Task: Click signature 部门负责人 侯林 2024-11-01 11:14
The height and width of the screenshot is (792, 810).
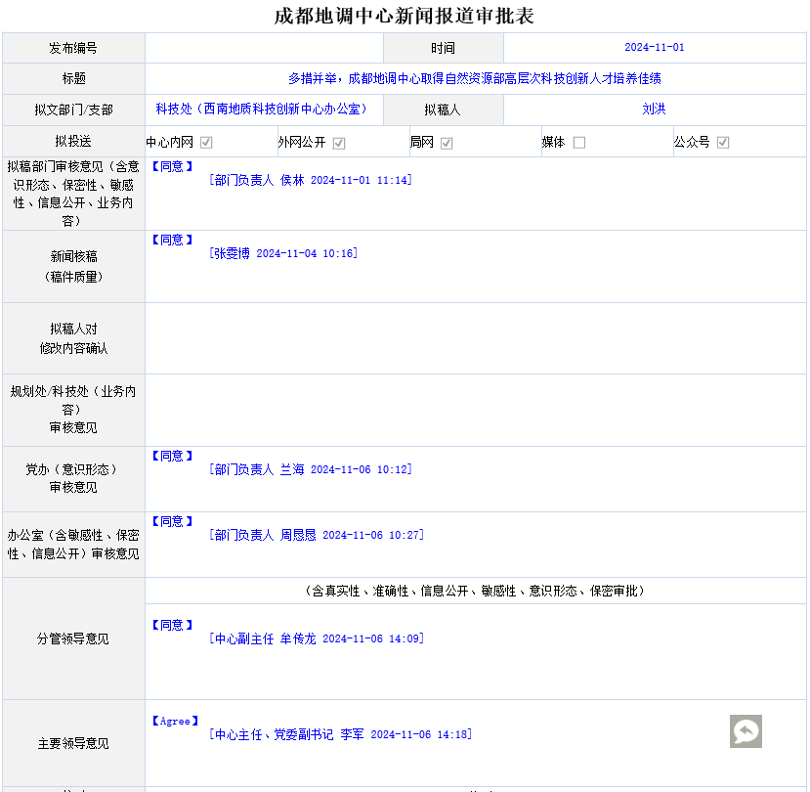Action: (x=311, y=180)
